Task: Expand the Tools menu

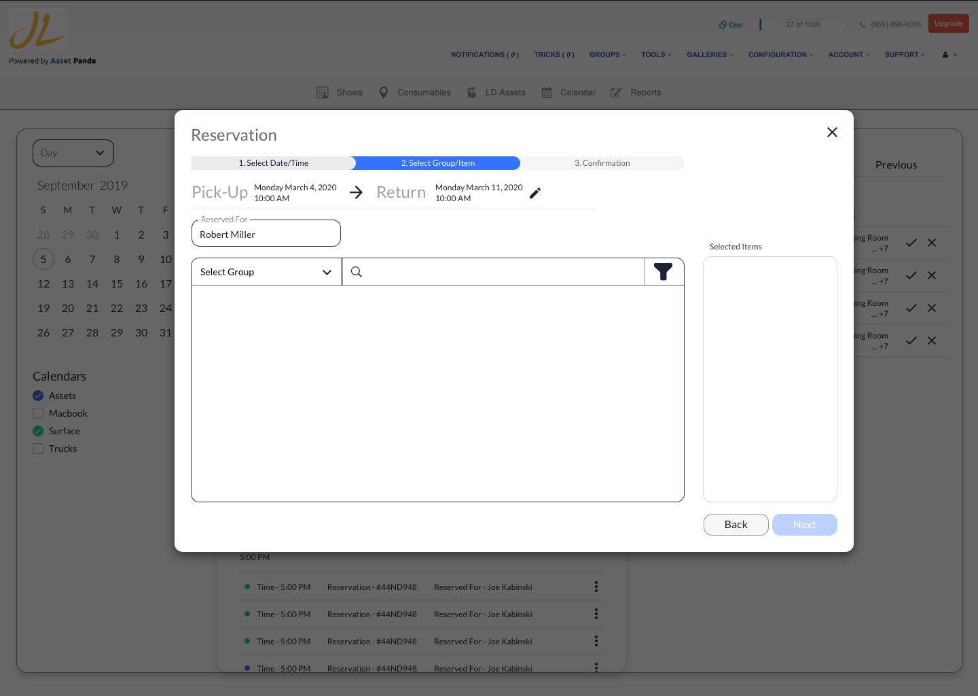Action: (656, 54)
